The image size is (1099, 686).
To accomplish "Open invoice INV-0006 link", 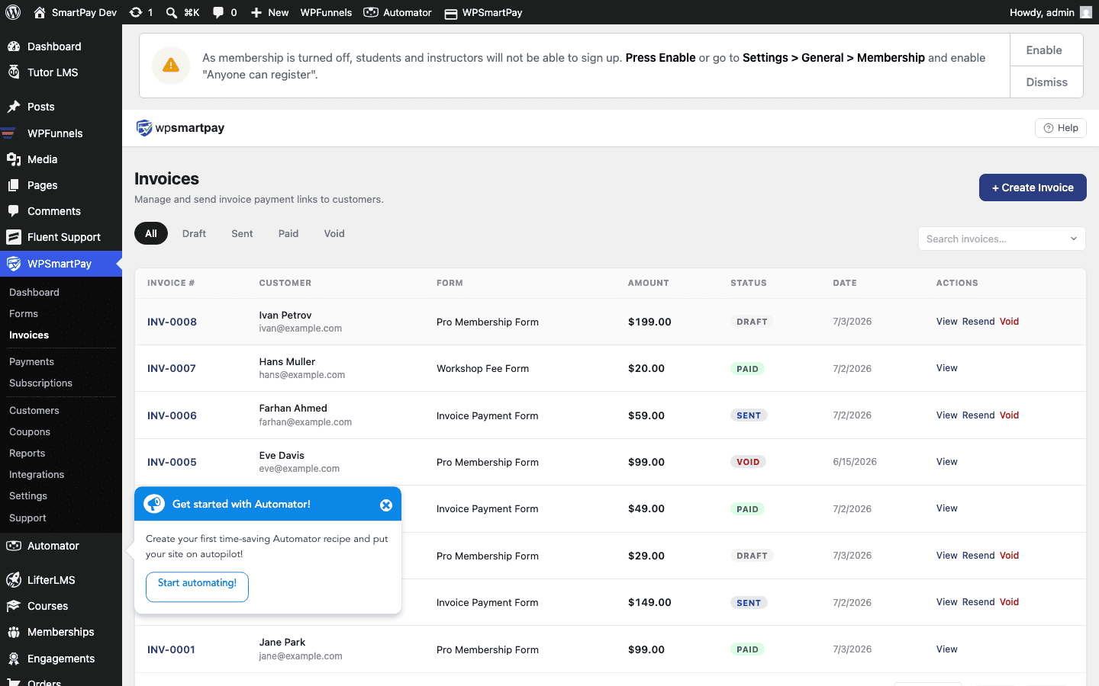I will click(172, 415).
